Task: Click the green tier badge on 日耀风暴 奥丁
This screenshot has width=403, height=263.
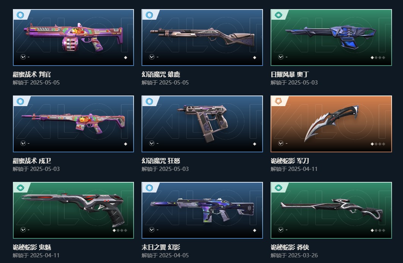Action: tap(278, 15)
